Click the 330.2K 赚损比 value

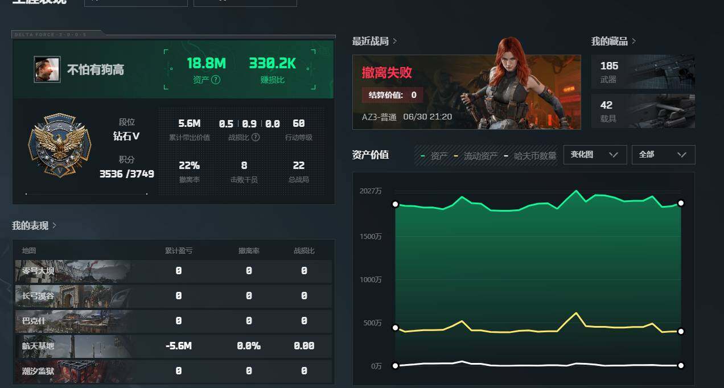point(273,63)
